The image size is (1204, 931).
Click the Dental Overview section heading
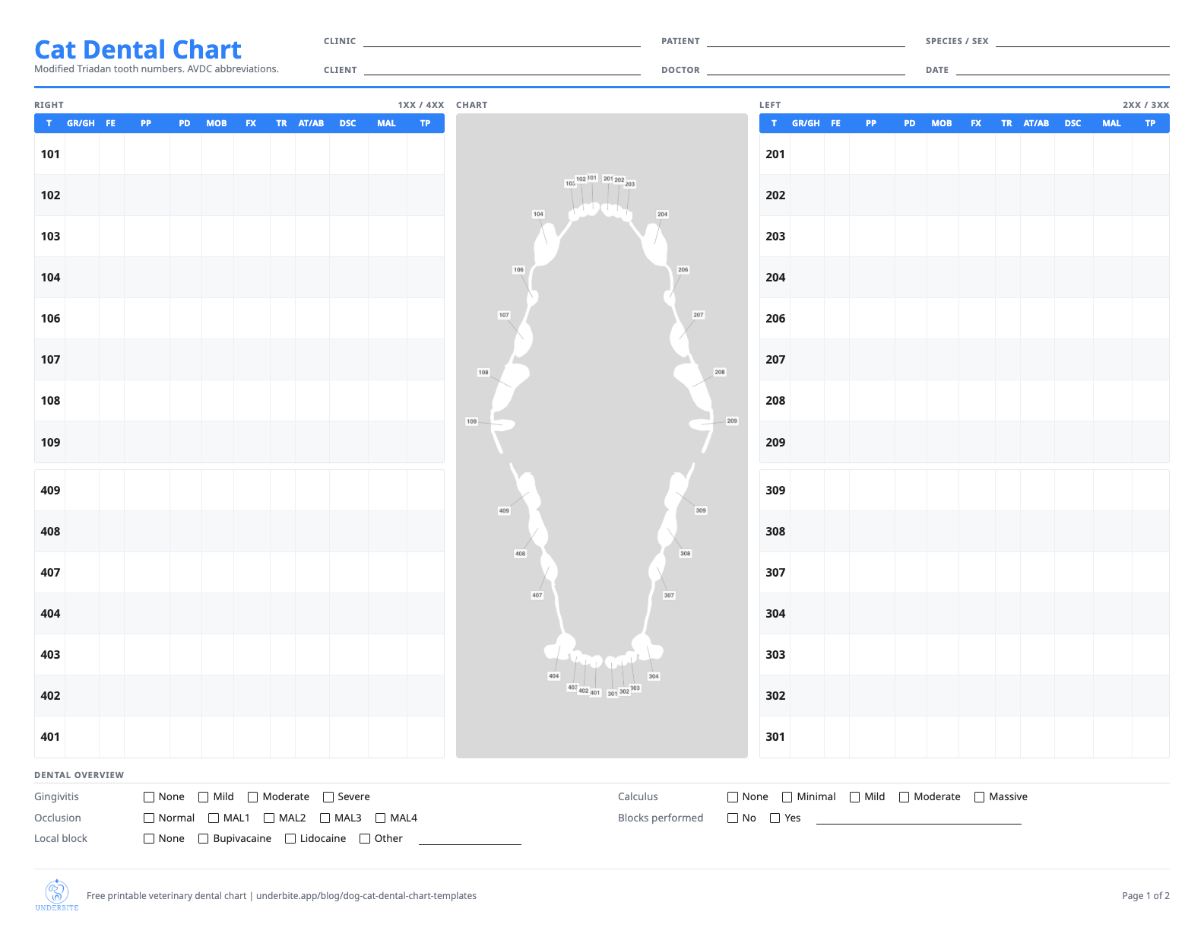(x=79, y=775)
